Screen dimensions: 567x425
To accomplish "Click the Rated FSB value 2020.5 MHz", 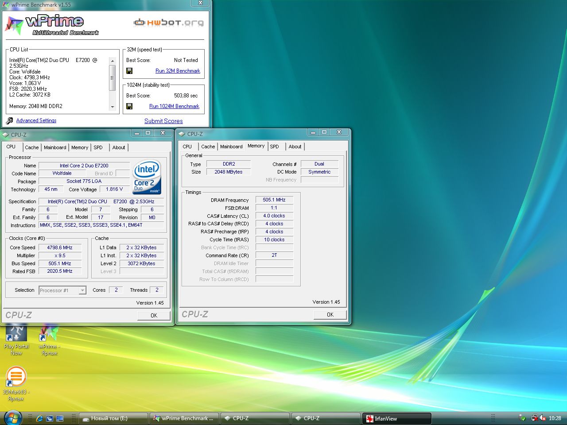I will point(60,271).
